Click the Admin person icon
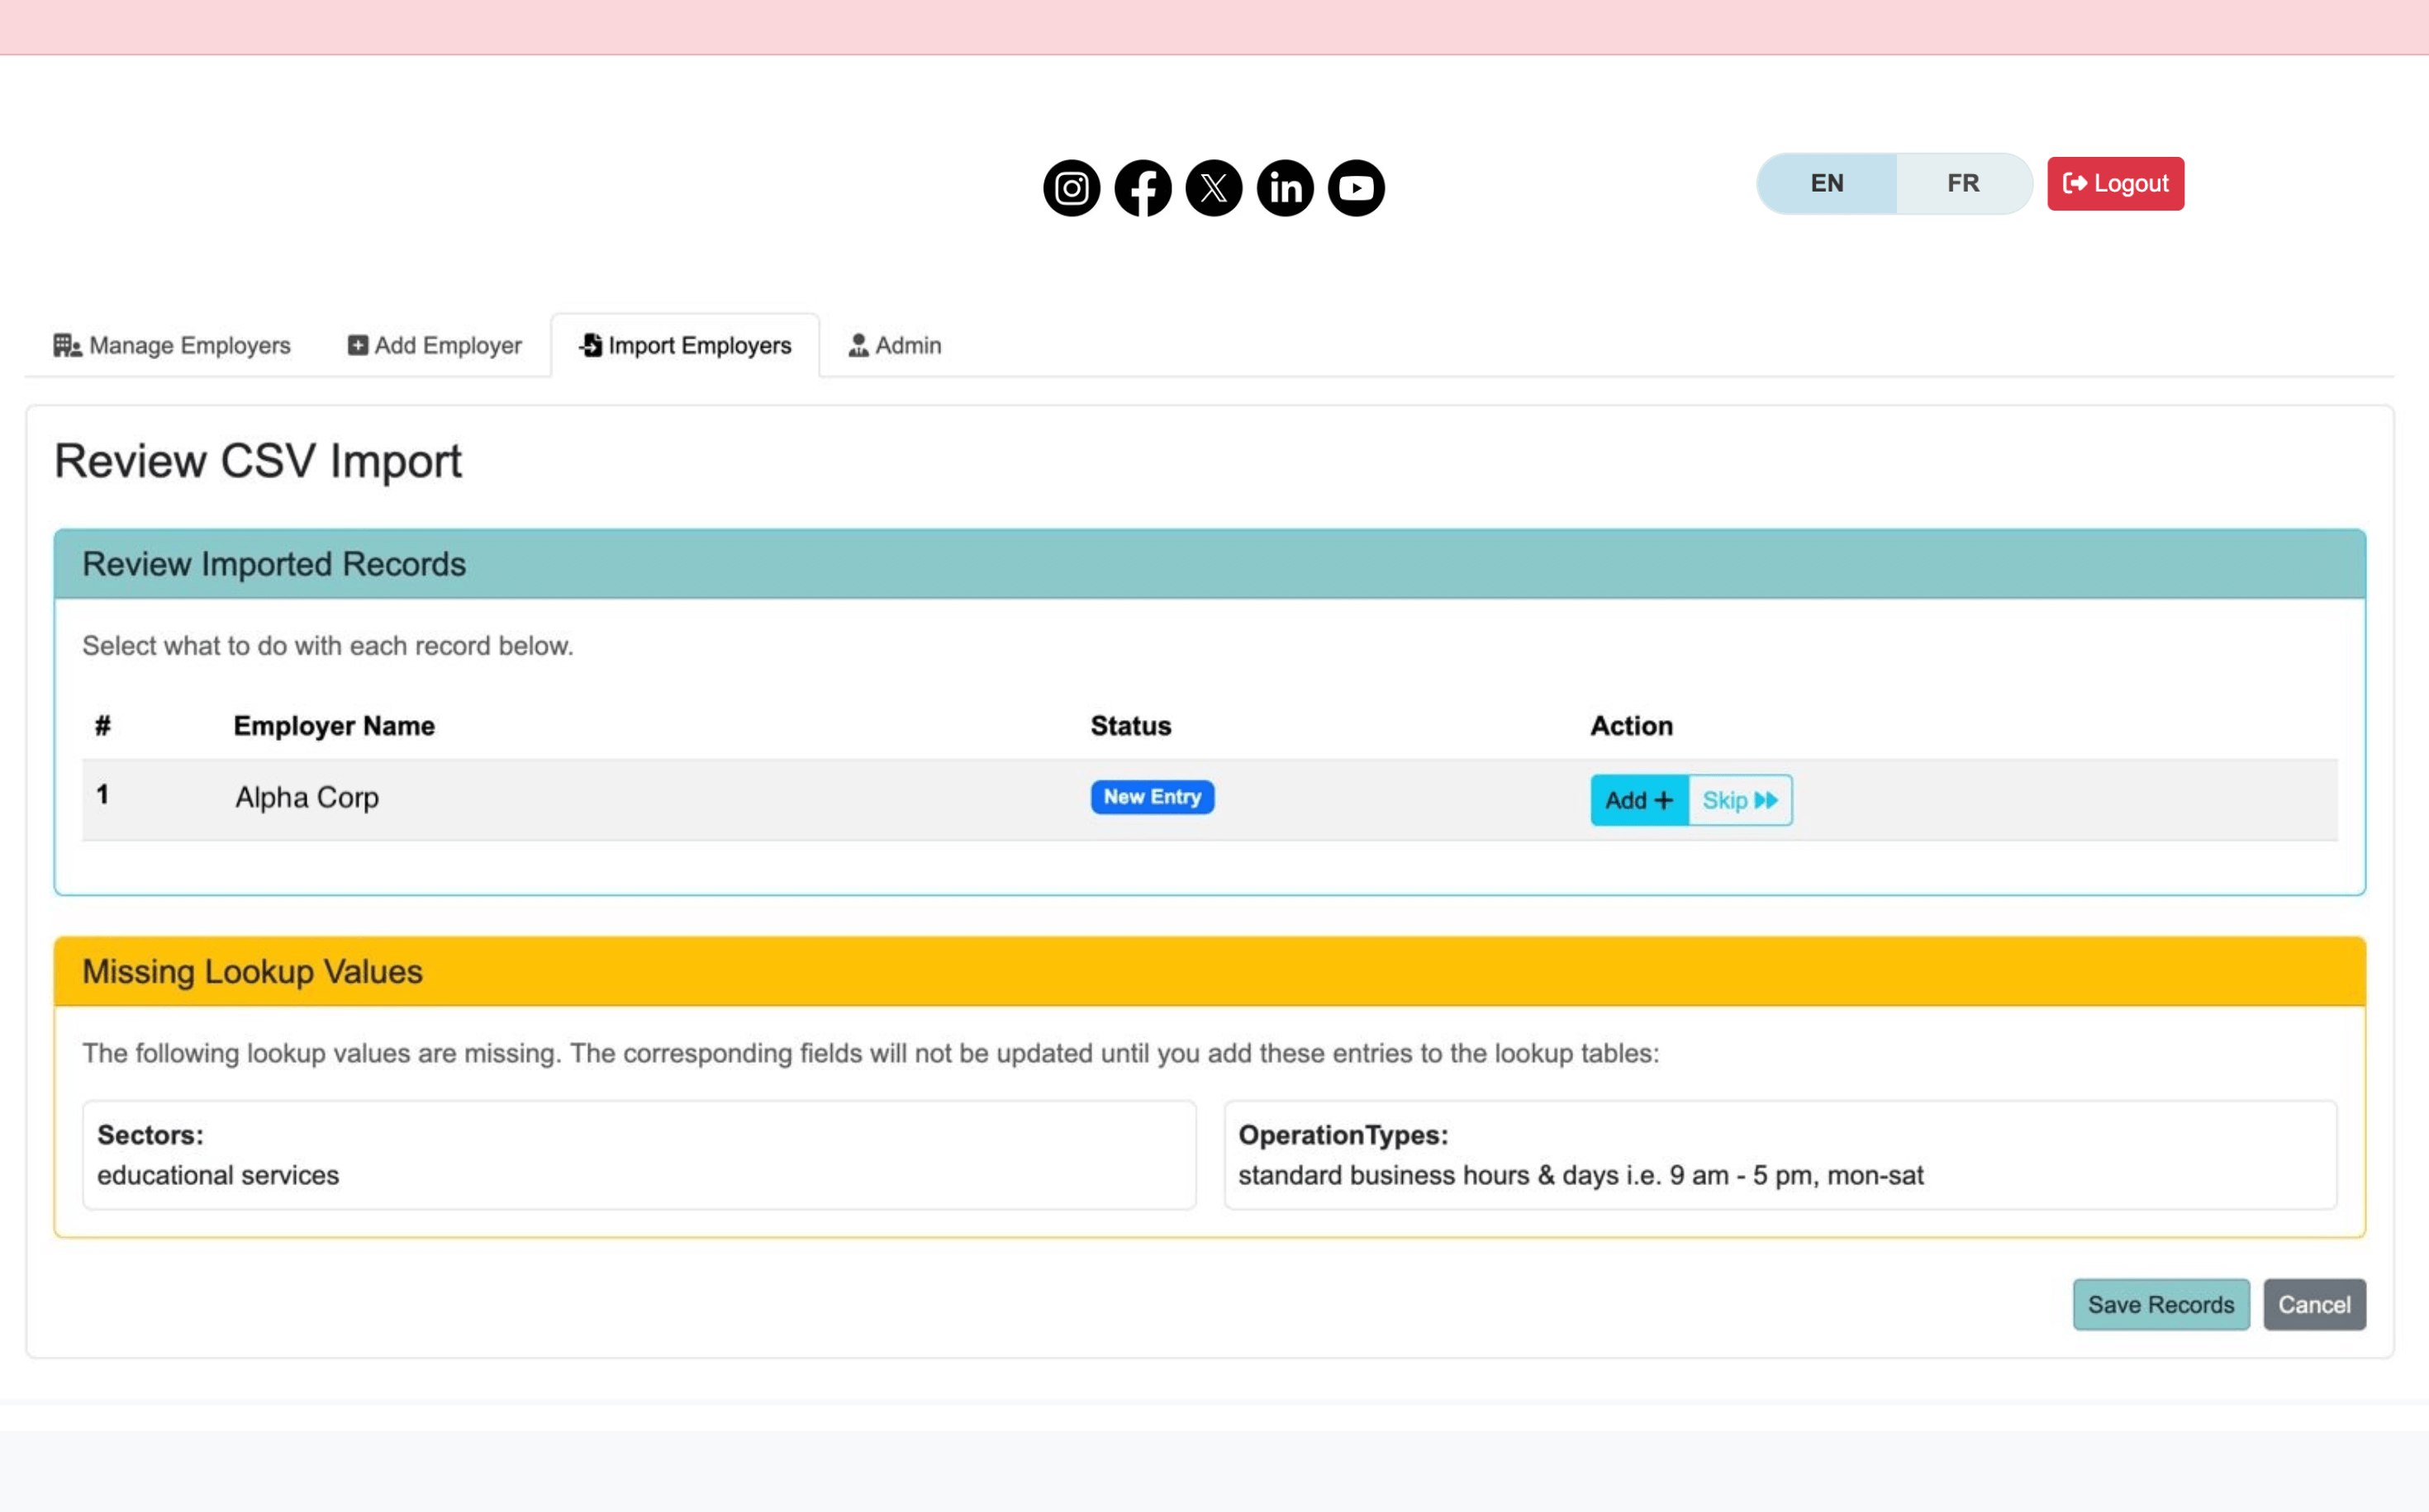The width and height of the screenshot is (2429, 1512). 858,345
